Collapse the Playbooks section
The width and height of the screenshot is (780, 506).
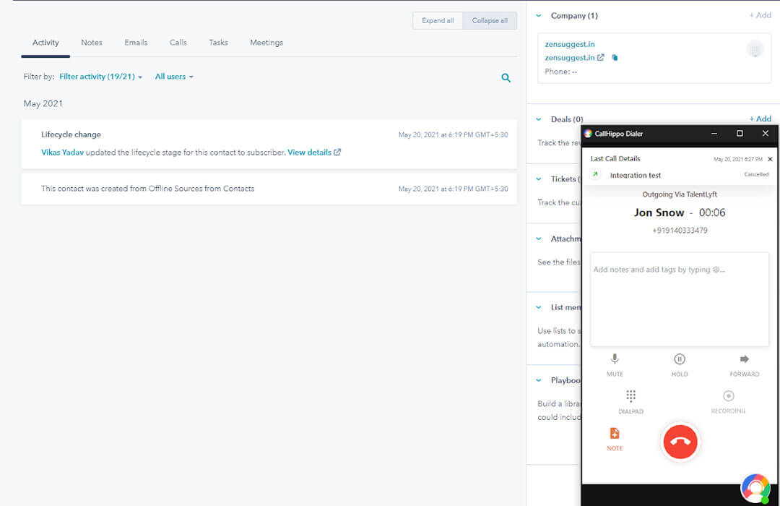(x=538, y=380)
